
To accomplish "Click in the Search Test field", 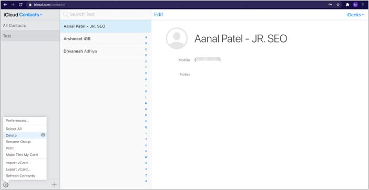I will (106, 14).
